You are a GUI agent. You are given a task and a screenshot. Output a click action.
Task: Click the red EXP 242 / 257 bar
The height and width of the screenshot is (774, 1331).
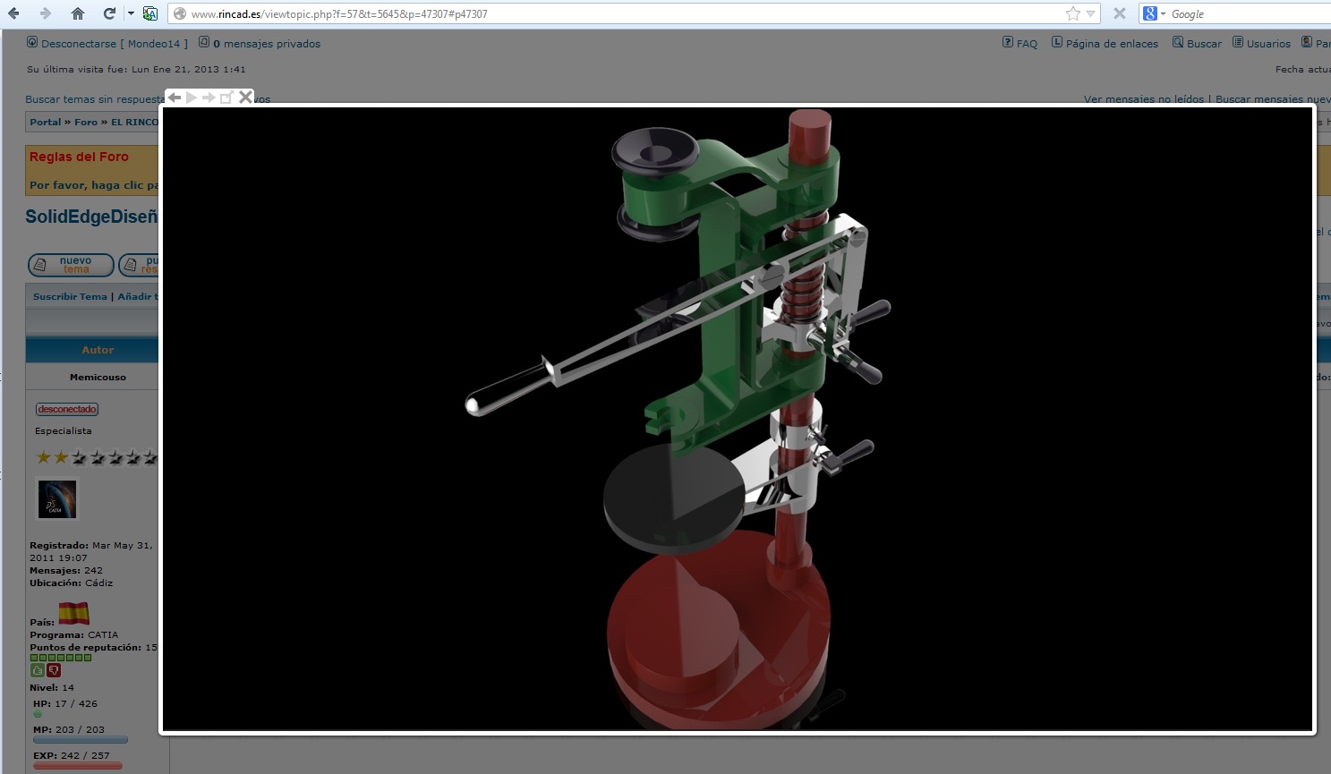(x=77, y=766)
